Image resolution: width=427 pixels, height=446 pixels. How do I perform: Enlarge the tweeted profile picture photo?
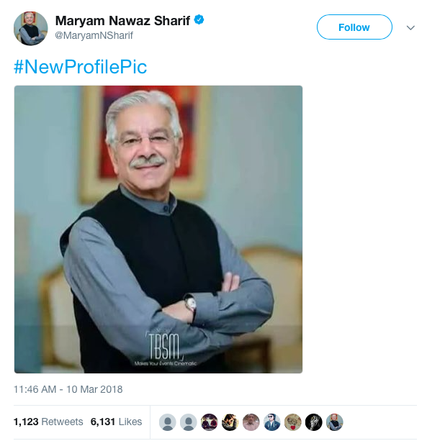coord(158,229)
